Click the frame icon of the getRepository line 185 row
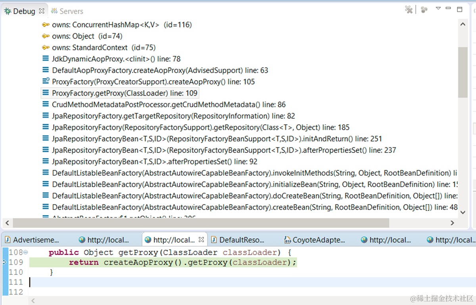The image size is (476, 305). (x=46, y=127)
